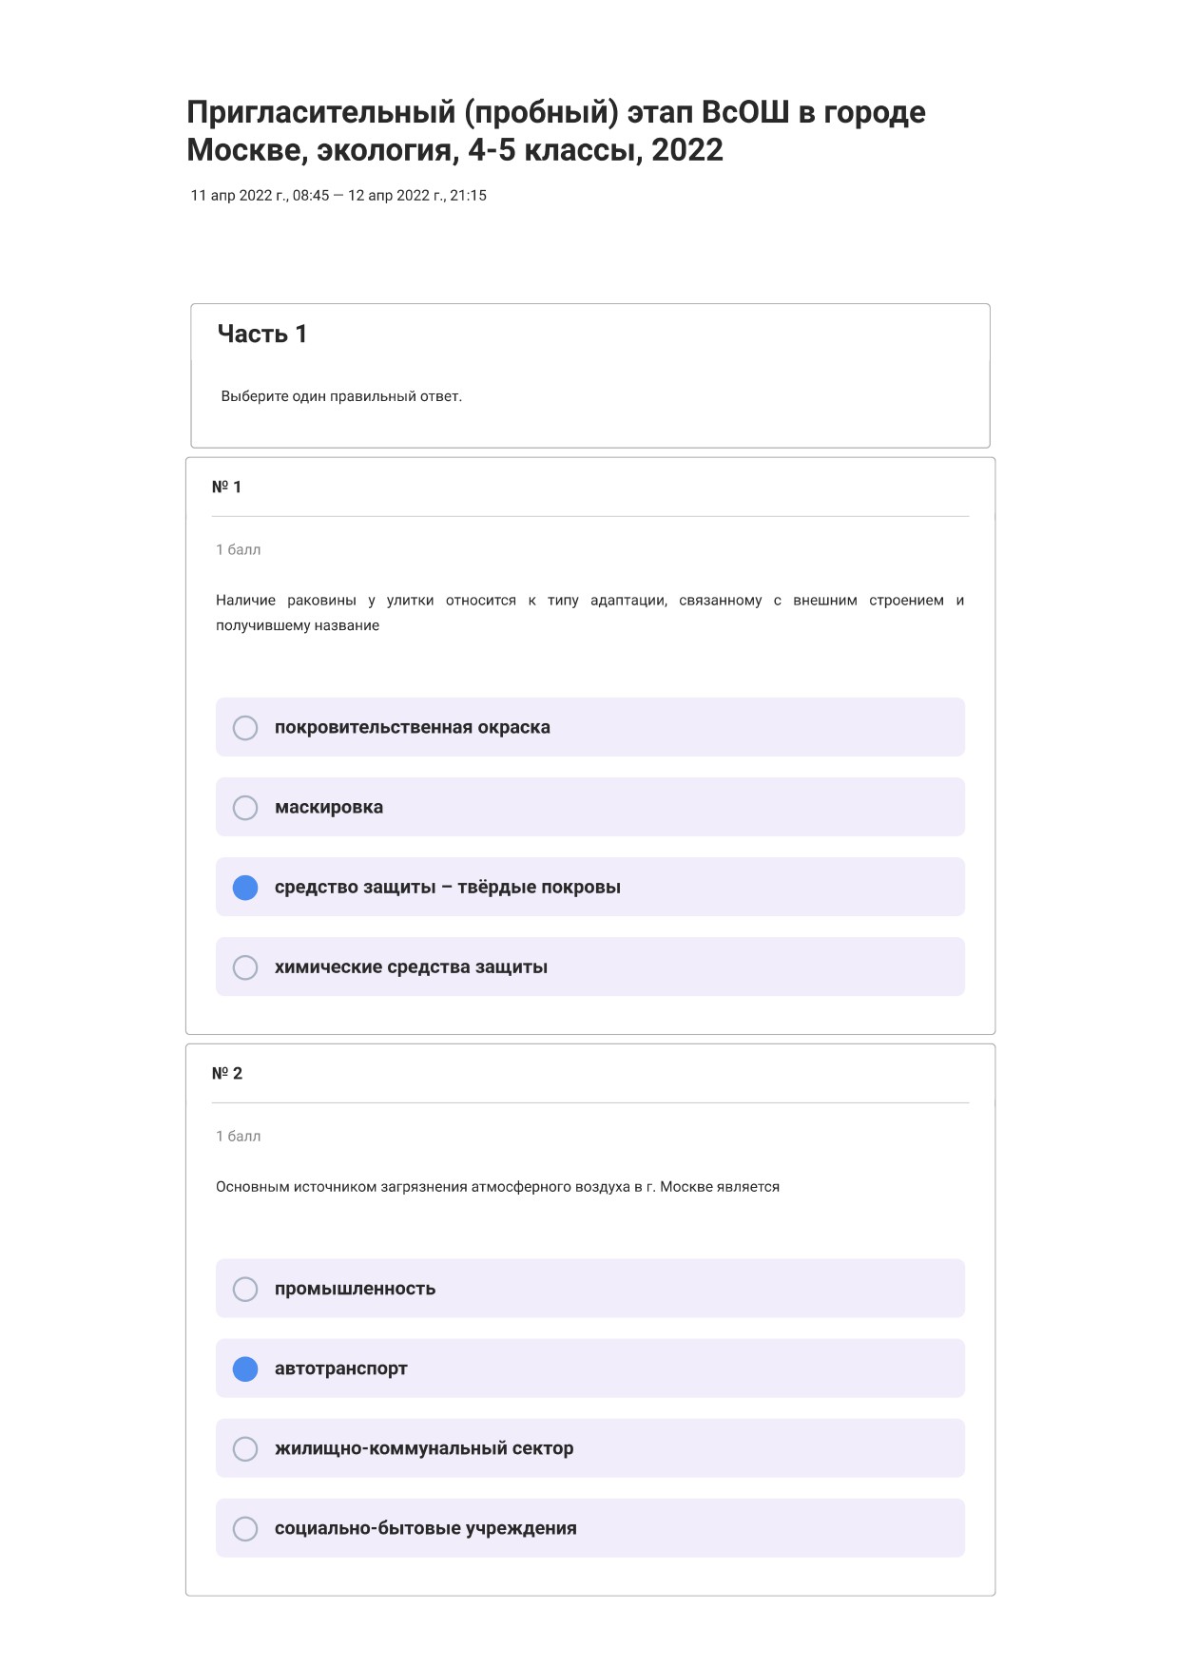Screen dimensions: 1178x1665
Task: Click the промышленность answer row
Action: (x=590, y=1289)
